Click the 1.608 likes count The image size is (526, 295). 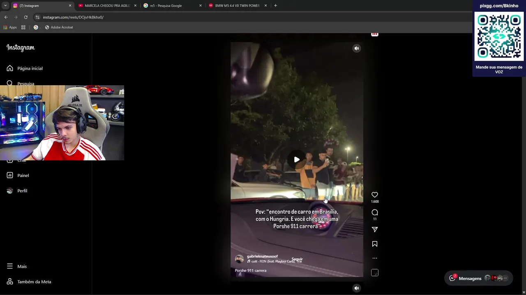click(375, 202)
